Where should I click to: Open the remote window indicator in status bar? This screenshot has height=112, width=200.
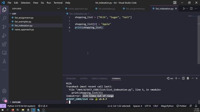click(x=3, y=106)
